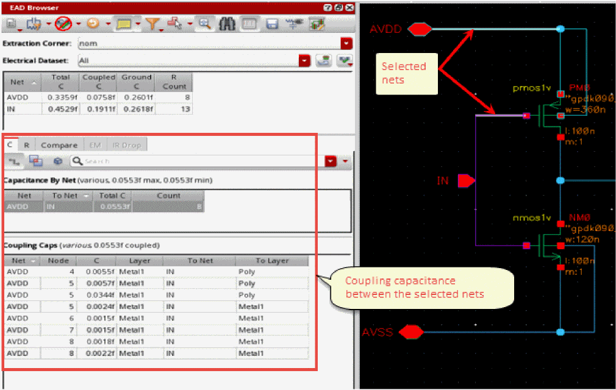The height and width of the screenshot is (390, 616).
Task: Open dropdown arrow next to canvas pointer icon
Action: point(190,24)
